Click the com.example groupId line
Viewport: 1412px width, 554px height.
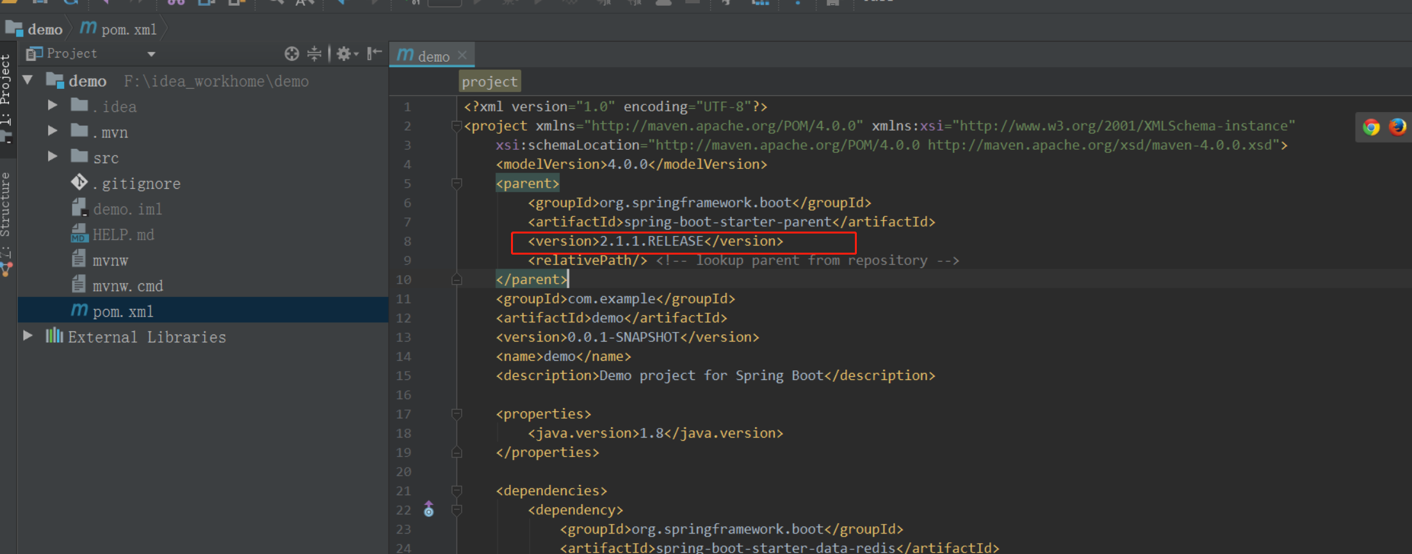click(x=615, y=299)
